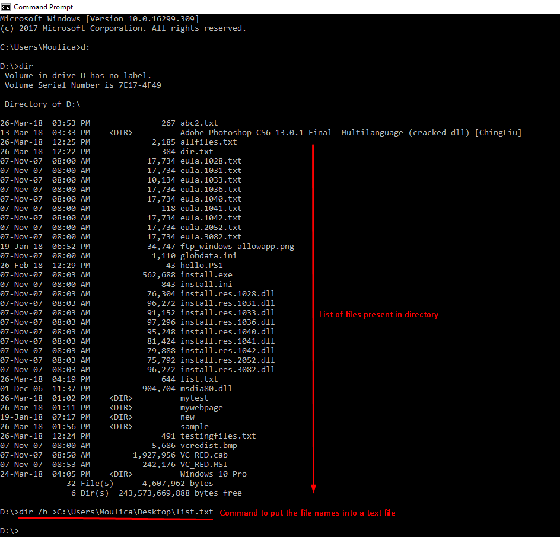Click the '32 File(s)' summary line
560x537 pixels.
139,484
